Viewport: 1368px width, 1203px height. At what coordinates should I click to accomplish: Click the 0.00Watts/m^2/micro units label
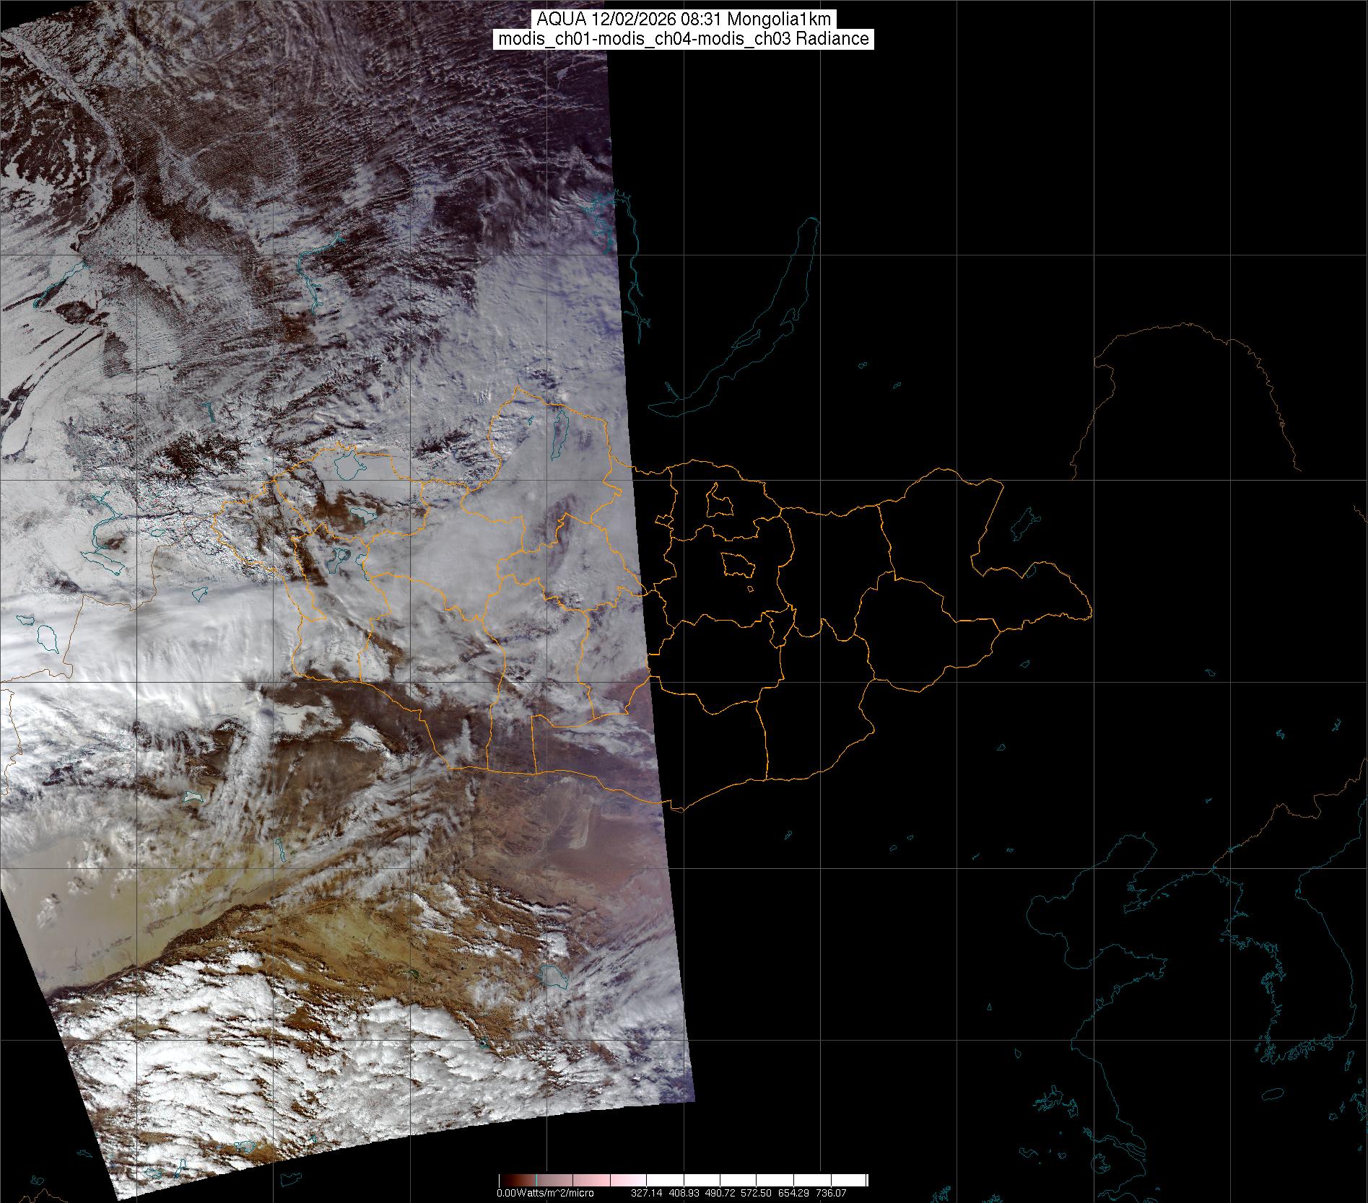[545, 1193]
